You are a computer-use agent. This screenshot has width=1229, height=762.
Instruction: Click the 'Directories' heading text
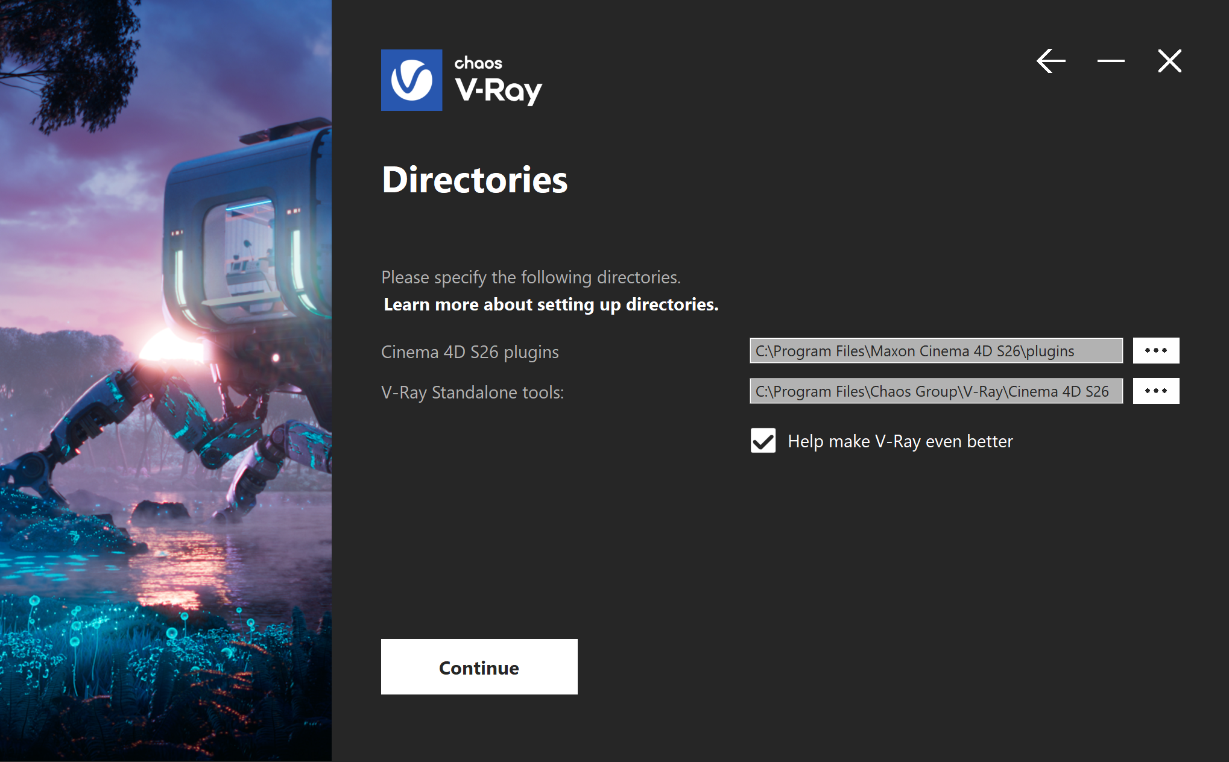tap(475, 180)
